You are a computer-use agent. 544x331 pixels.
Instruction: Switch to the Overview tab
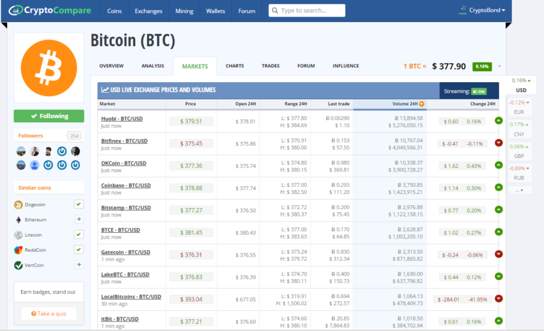(x=111, y=66)
